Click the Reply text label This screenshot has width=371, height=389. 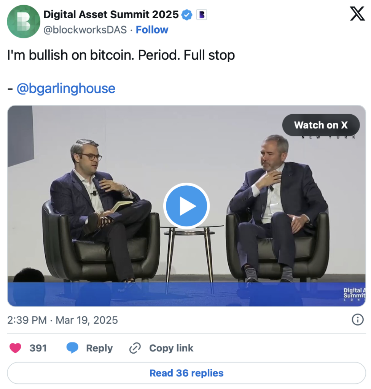coord(99,348)
